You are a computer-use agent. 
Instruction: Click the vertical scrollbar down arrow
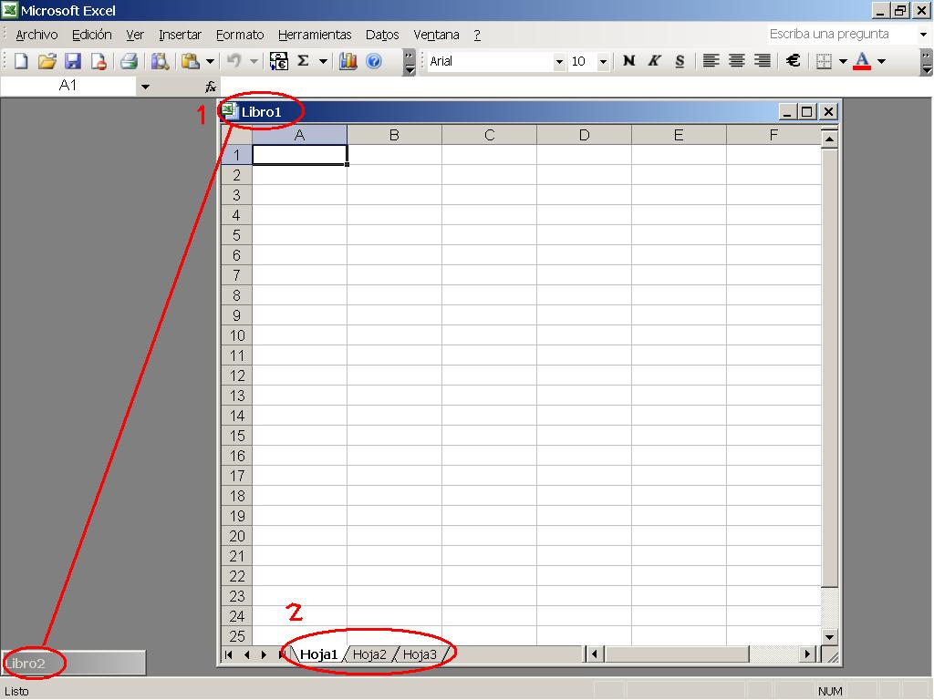click(x=830, y=637)
